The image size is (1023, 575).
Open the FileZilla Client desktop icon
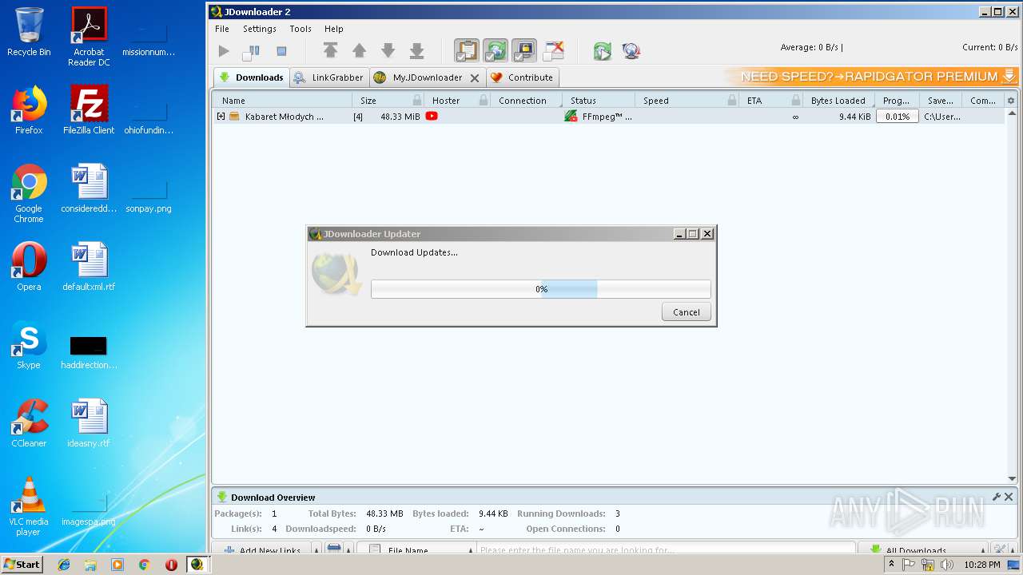point(89,110)
